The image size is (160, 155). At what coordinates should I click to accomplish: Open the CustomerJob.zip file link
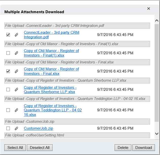(x=38, y=128)
